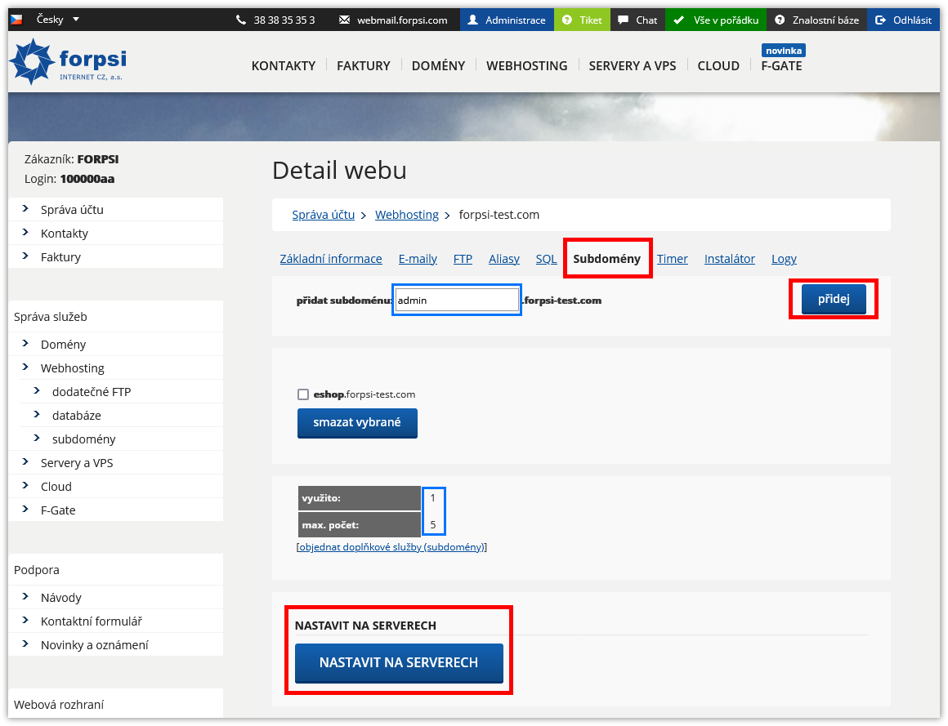Collapse the Webhosting sidebar chevron

coord(25,367)
